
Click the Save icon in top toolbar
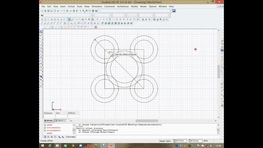point(48,11)
